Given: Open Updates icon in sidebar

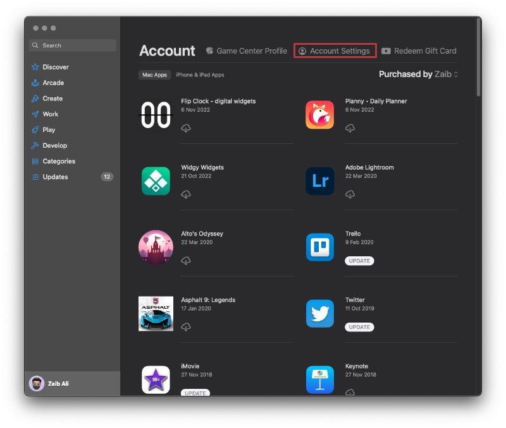Looking at the screenshot, I should click(x=35, y=177).
